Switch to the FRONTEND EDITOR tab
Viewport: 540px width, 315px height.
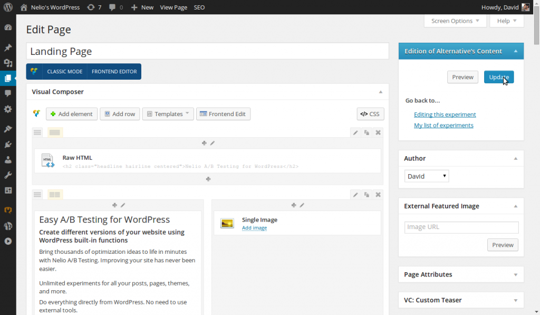click(x=113, y=71)
